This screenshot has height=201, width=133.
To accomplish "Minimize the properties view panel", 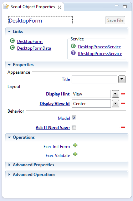I will tap(117, 5).
